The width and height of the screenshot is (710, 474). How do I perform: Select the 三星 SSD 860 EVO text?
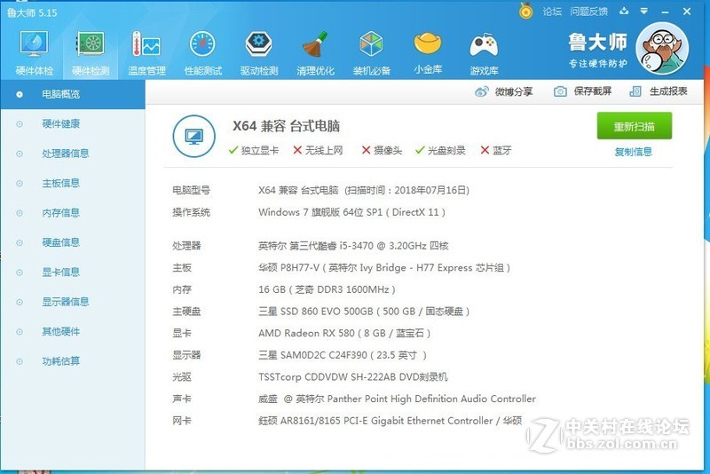[364, 312]
